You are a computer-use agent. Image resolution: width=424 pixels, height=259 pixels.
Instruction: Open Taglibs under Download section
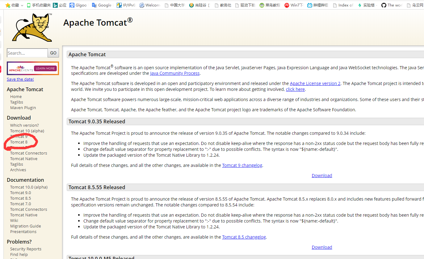tap(17, 164)
